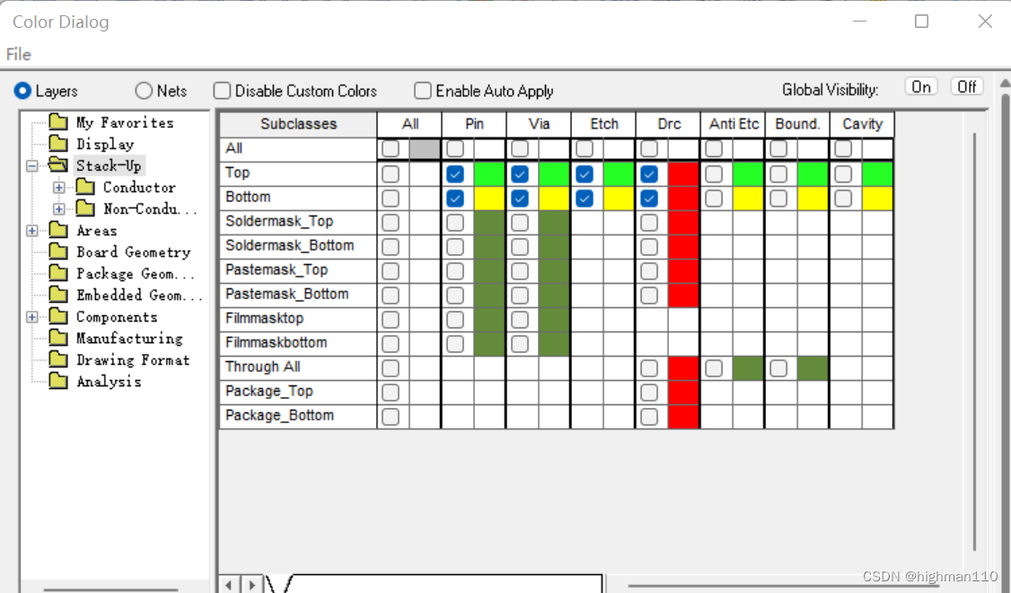Click the Pin column header
The height and width of the screenshot is (593, 1011).
point(474,124)
